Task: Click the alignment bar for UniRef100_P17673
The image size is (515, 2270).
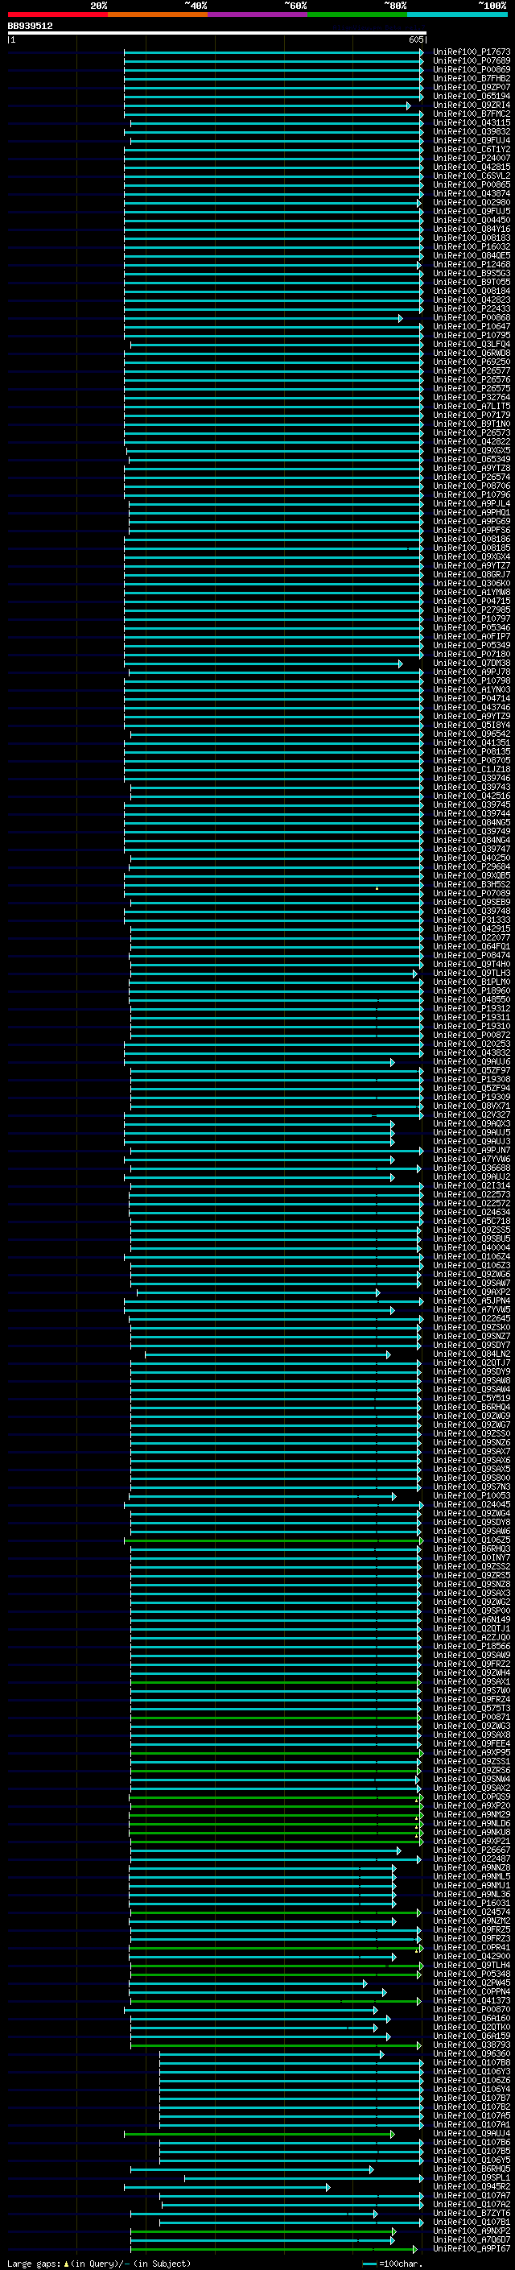Action: pyautogui.click(x=274, y=52)
